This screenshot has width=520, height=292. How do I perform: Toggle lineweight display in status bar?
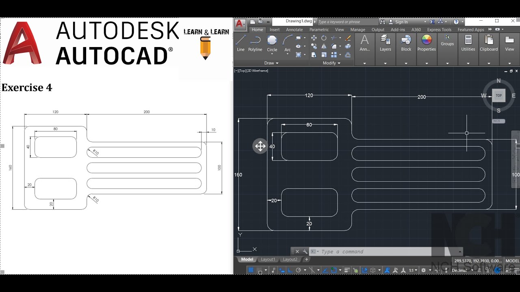347,270
